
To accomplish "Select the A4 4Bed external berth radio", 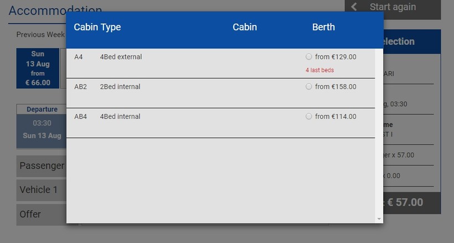I will click(309, 56).
